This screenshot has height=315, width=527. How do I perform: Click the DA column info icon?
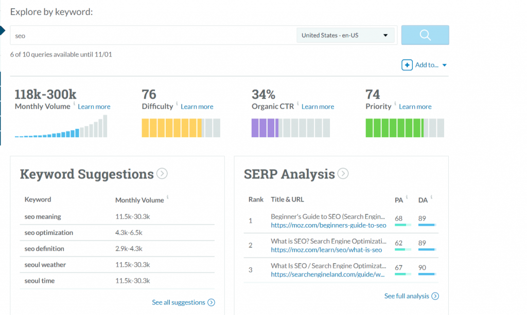pos(432,197)
